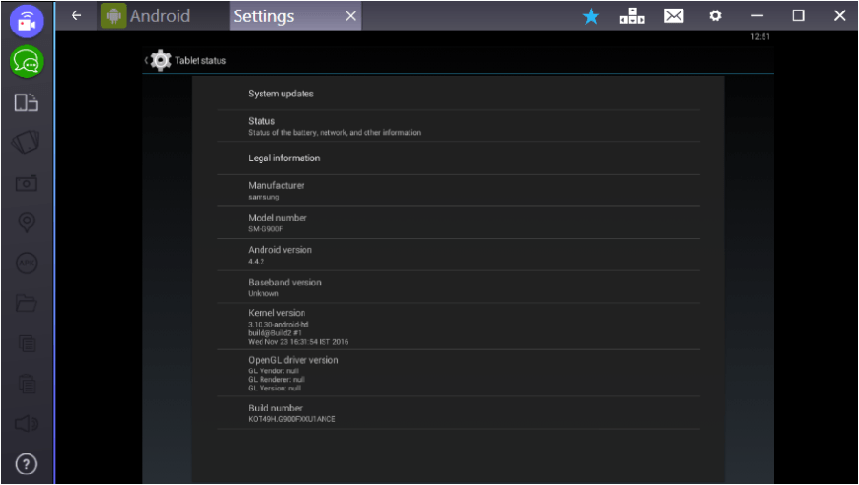Open the mail envelope icon in title bar

674,16
